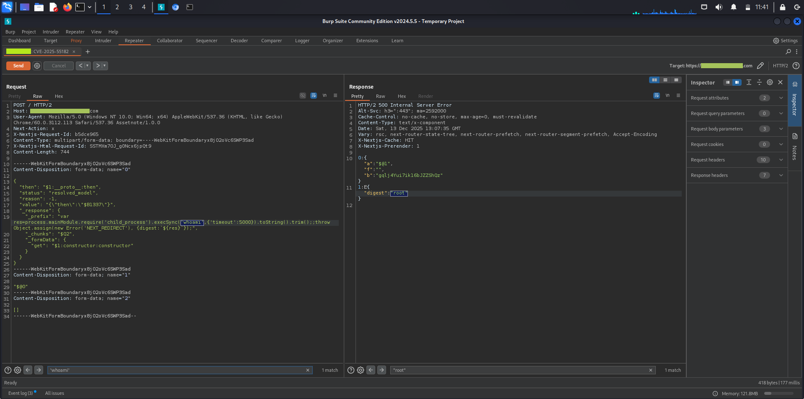Toggle show newline characters in Response panel

tap(667, 95)
